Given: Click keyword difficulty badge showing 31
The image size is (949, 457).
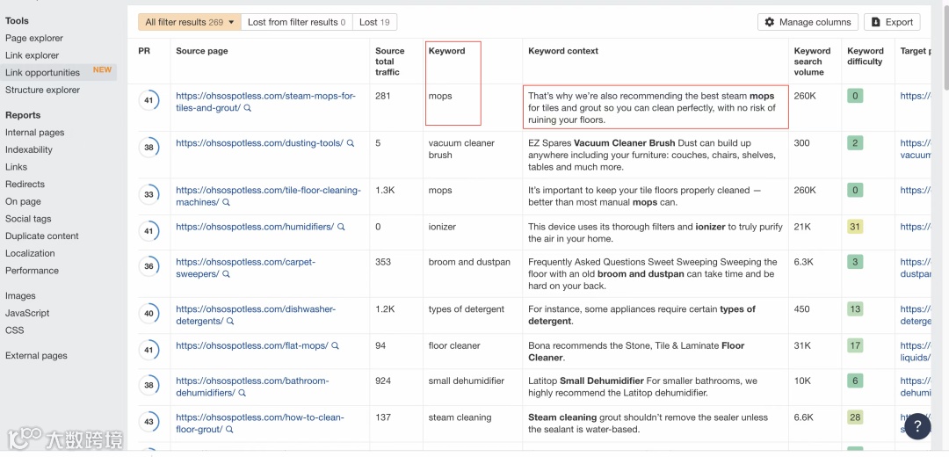Looking at the screenshot, I should click(x=855, y=227).
